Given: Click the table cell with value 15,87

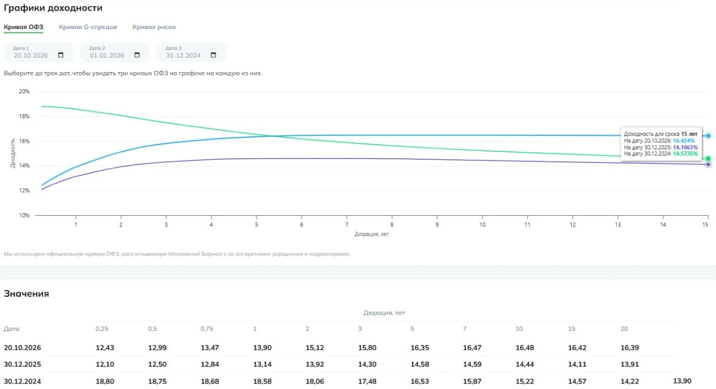Looking at the screenshot, I should [472, 381].
